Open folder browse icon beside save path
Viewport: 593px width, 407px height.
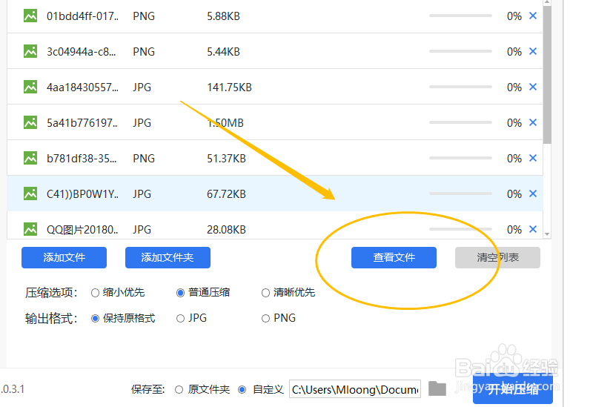[x=437, y=389]
